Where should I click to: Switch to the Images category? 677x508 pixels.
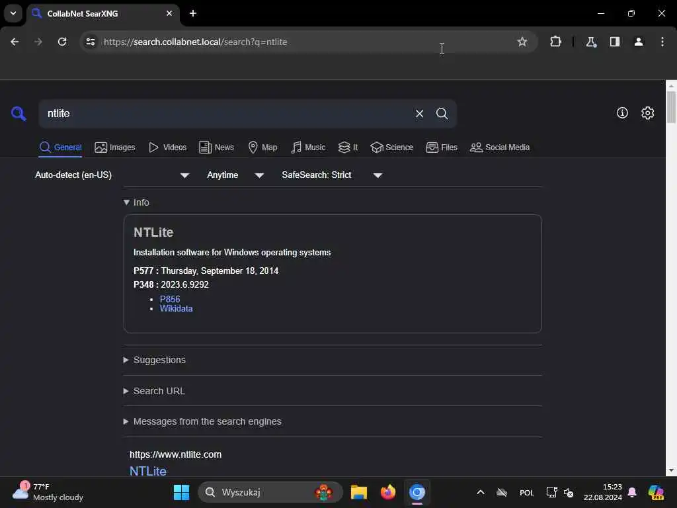[x=115, y=148]
